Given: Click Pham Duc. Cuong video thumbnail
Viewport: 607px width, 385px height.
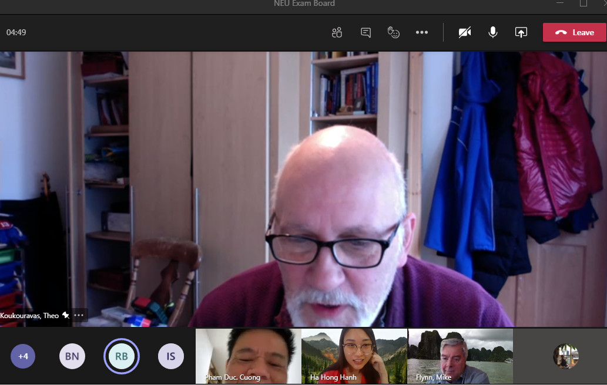Looking at the screenshot, I should click(x=248, y=356).
